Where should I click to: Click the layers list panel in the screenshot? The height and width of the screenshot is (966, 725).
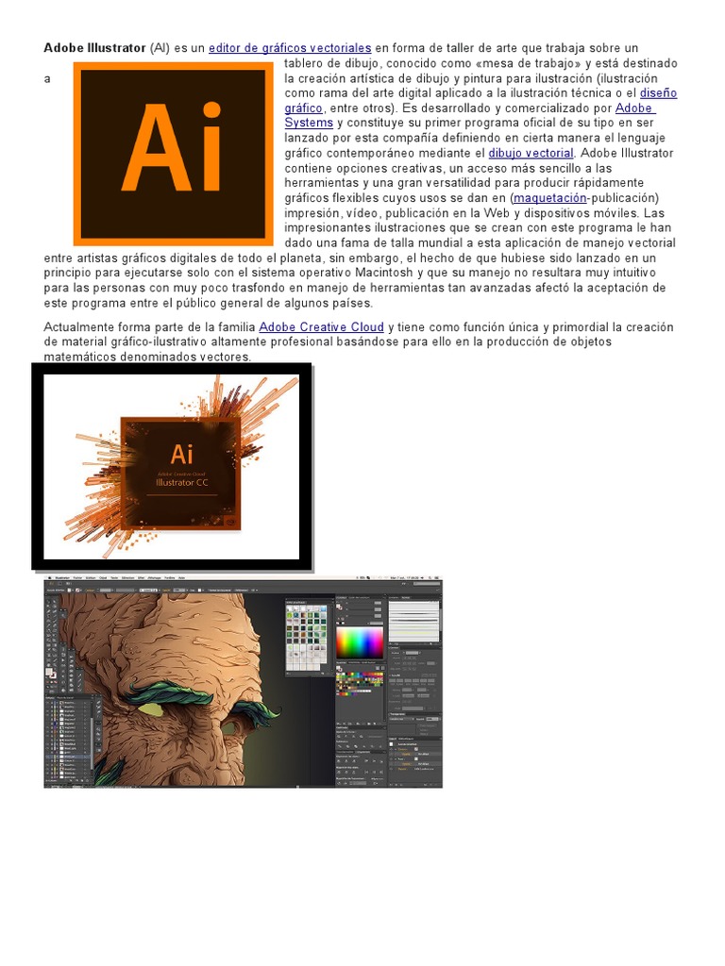point(69,740)
